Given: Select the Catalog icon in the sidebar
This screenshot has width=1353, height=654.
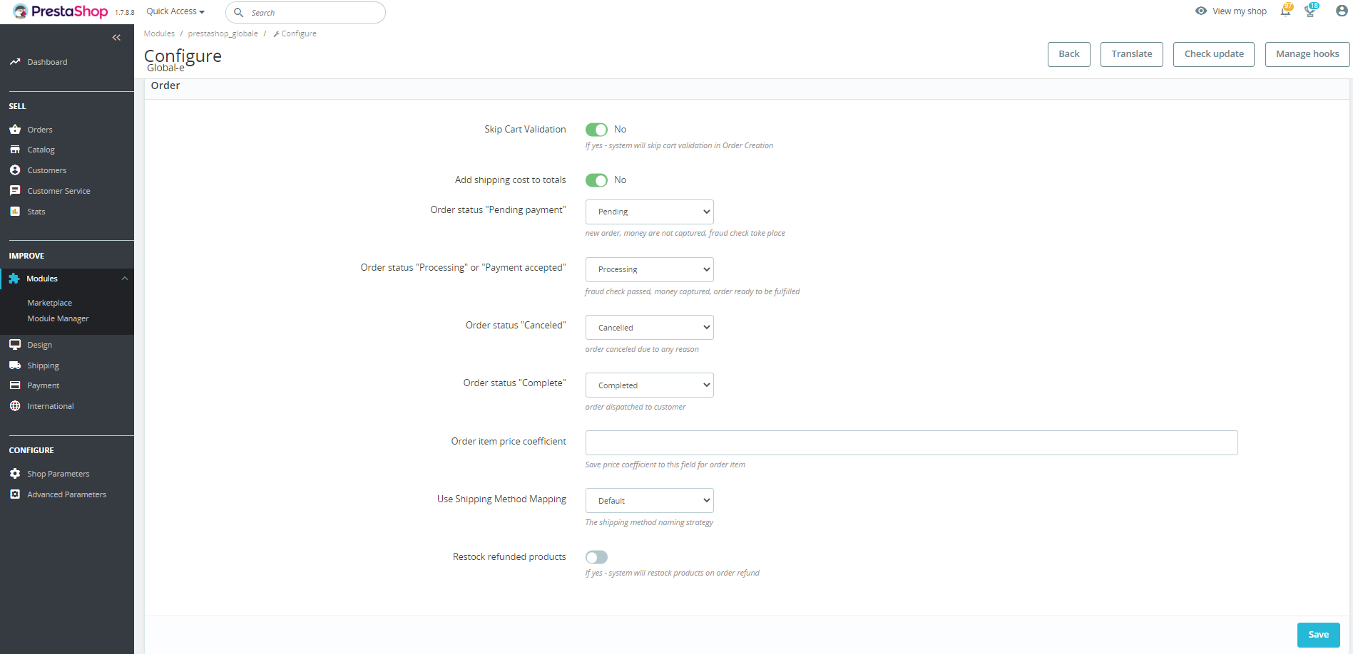Looking at the screenshot, I should click(16, 150).
